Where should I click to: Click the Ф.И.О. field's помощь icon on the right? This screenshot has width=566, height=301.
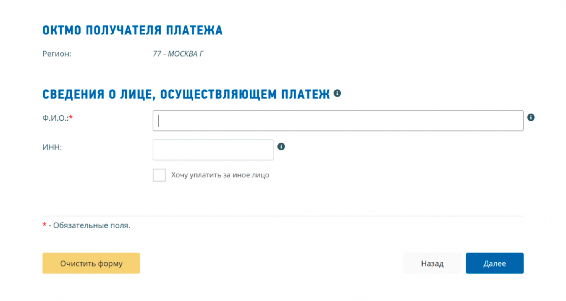tap(531, 117)
